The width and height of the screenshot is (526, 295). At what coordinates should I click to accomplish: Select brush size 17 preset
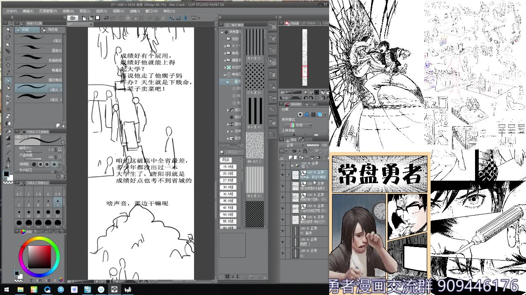pyautogui.click(x=58, y=213)
